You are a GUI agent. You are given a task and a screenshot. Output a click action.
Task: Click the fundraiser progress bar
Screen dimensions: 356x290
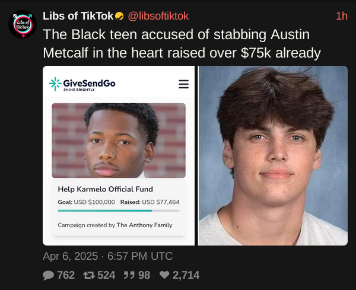click(119, 211)
